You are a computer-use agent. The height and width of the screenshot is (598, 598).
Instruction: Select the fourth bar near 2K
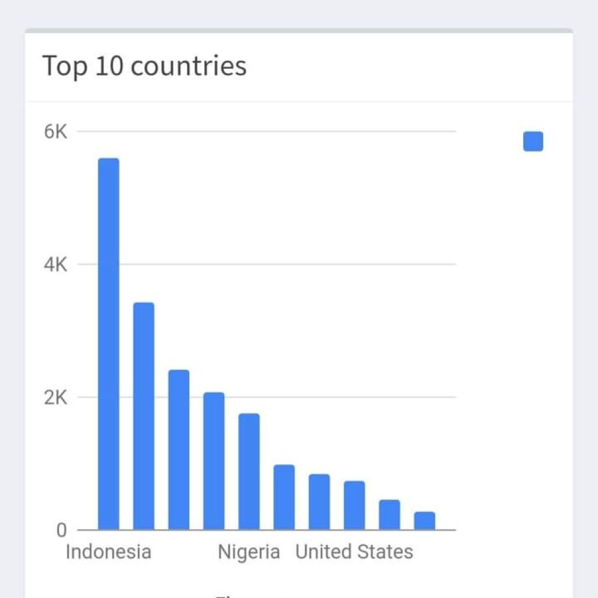tap(214, 461)
